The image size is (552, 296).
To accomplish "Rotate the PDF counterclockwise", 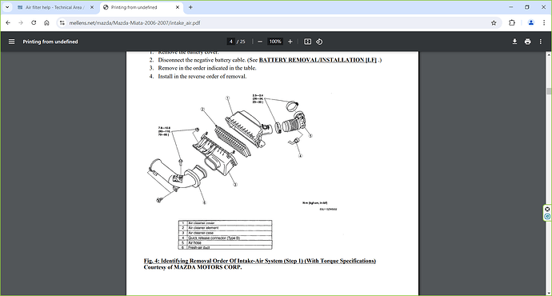I will click(319, 42).
